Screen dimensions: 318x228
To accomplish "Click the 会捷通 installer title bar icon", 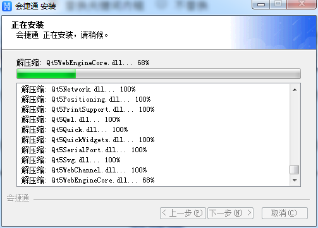I will pos(7,6).
